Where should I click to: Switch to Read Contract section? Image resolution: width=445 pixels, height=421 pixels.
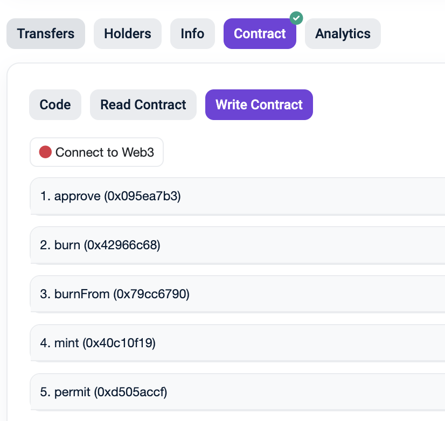click(x=143, y=104)
